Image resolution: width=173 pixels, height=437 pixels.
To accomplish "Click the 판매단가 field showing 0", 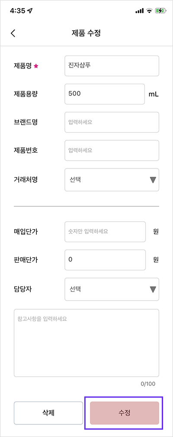I will coord(105,260).
